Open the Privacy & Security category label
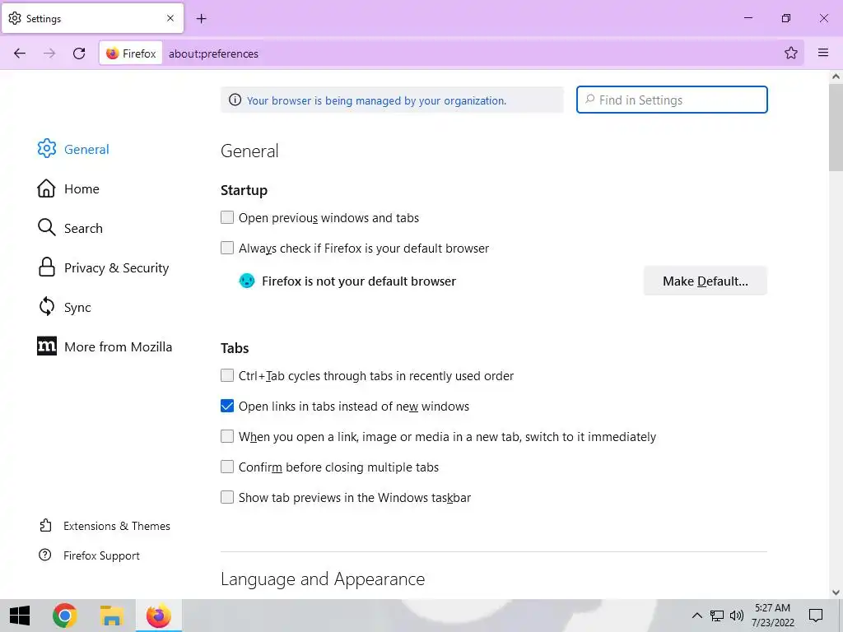Screen dimensions: 843x632 [117, 267]
